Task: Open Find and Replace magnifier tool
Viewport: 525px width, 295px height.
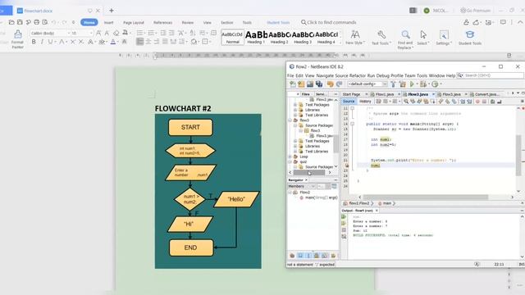Action: tap(405, 39)
